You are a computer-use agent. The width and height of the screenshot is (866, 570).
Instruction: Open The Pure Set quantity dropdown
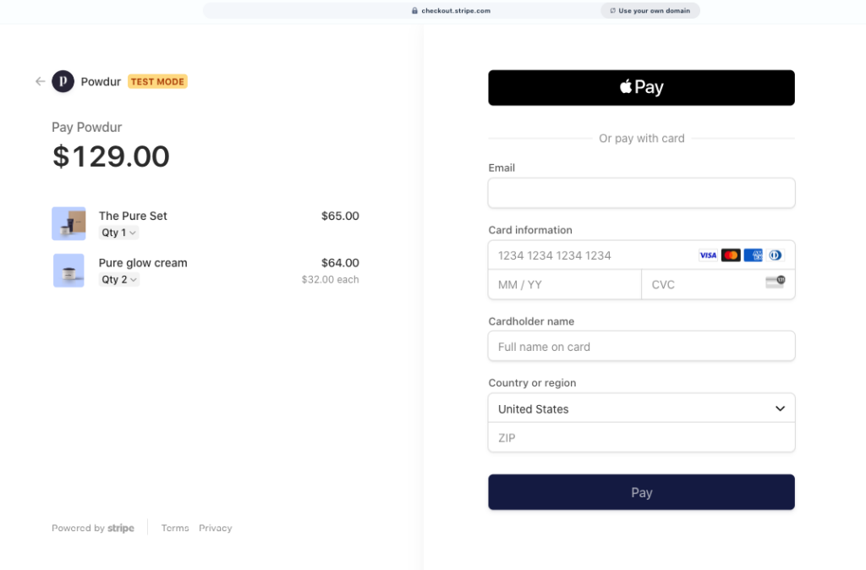point(119,233)
